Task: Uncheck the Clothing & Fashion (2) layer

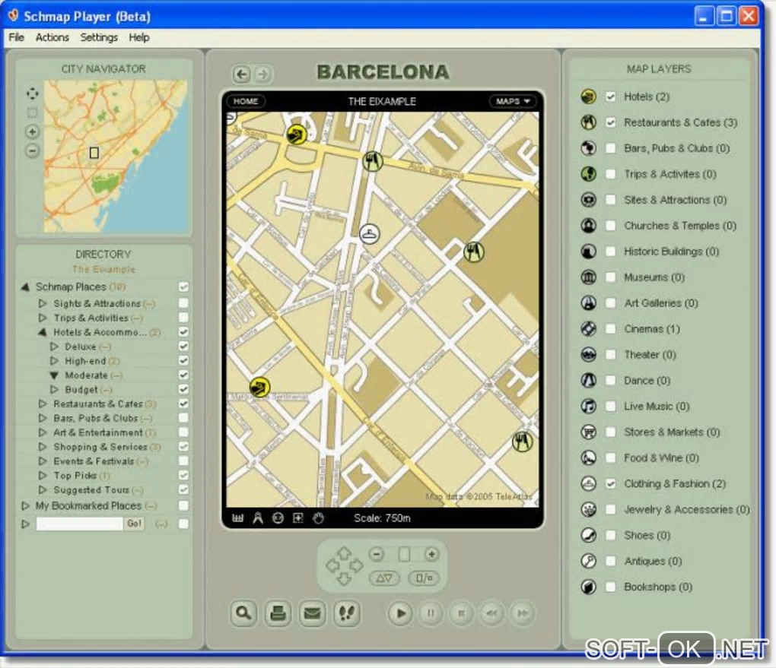Action: coord(611,483)
